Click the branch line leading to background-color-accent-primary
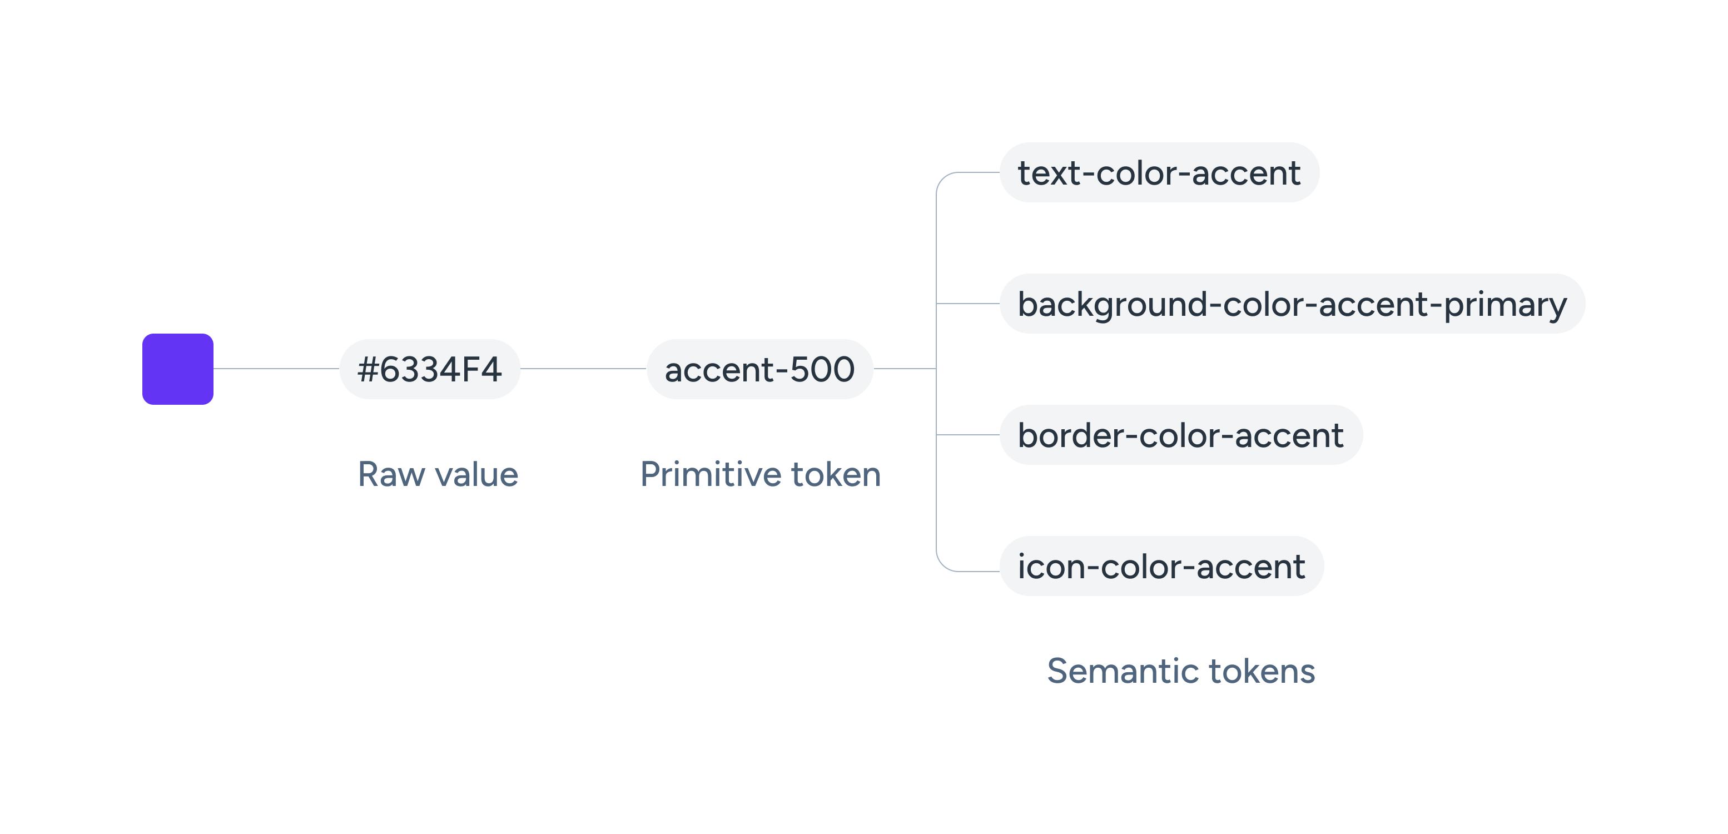The width and height of the screenshot is (1728, 834). point(968,304)
